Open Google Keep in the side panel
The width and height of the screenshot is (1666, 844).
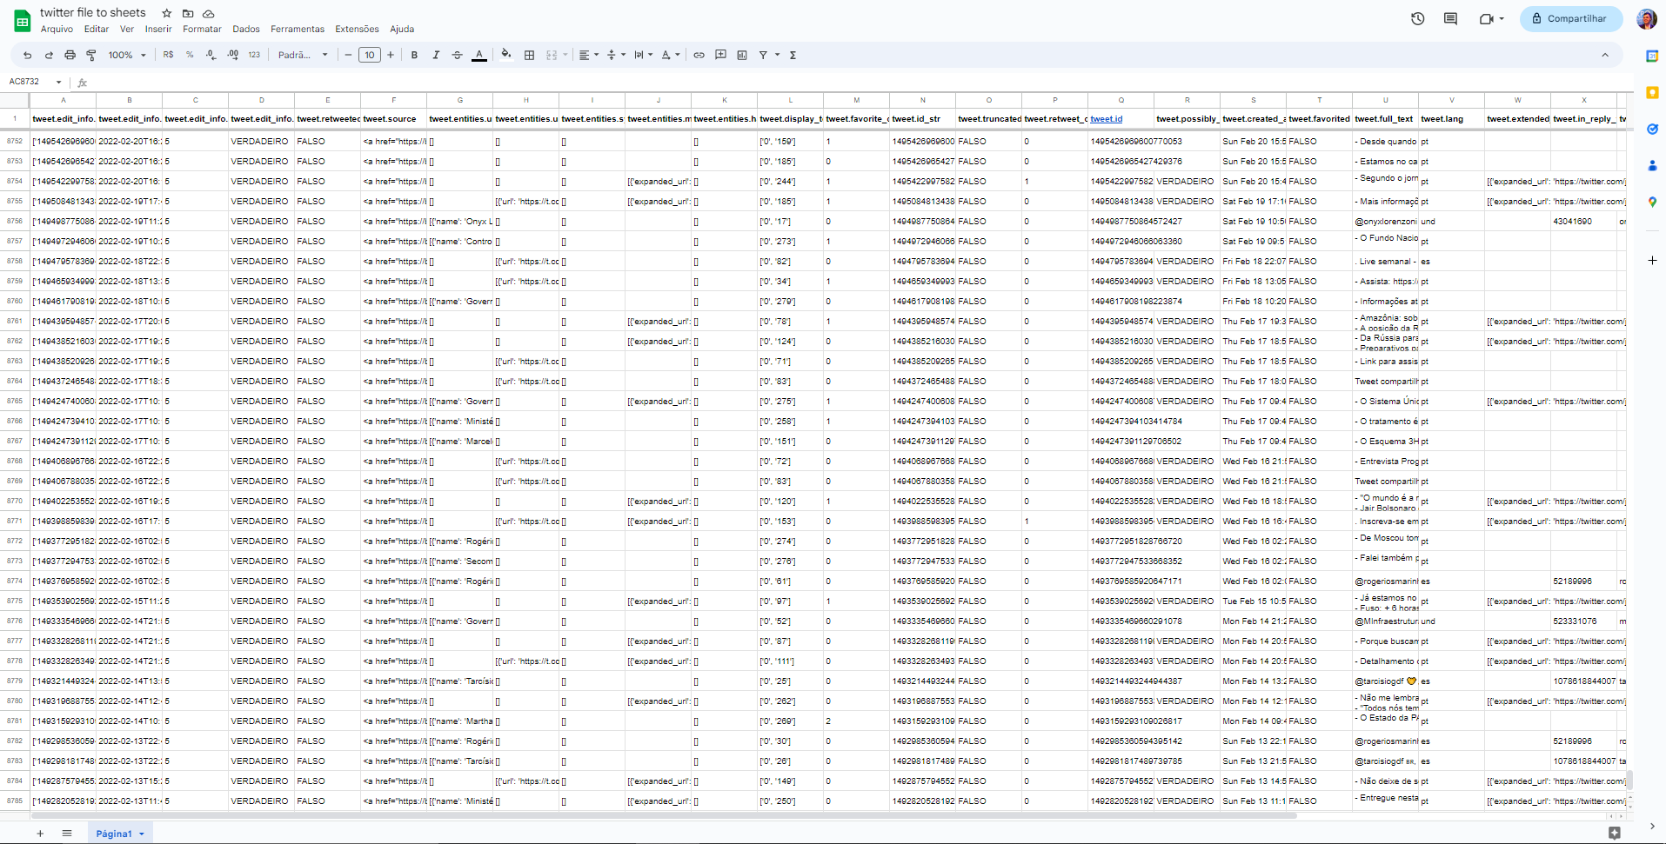click(x=1652, y=92)
